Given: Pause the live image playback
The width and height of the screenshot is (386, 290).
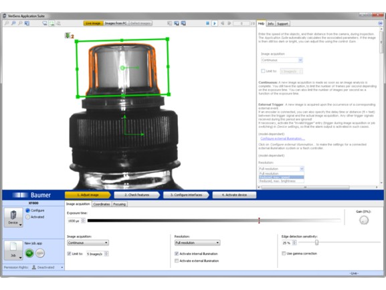Looking at the screenshot, I should (207, 23).
